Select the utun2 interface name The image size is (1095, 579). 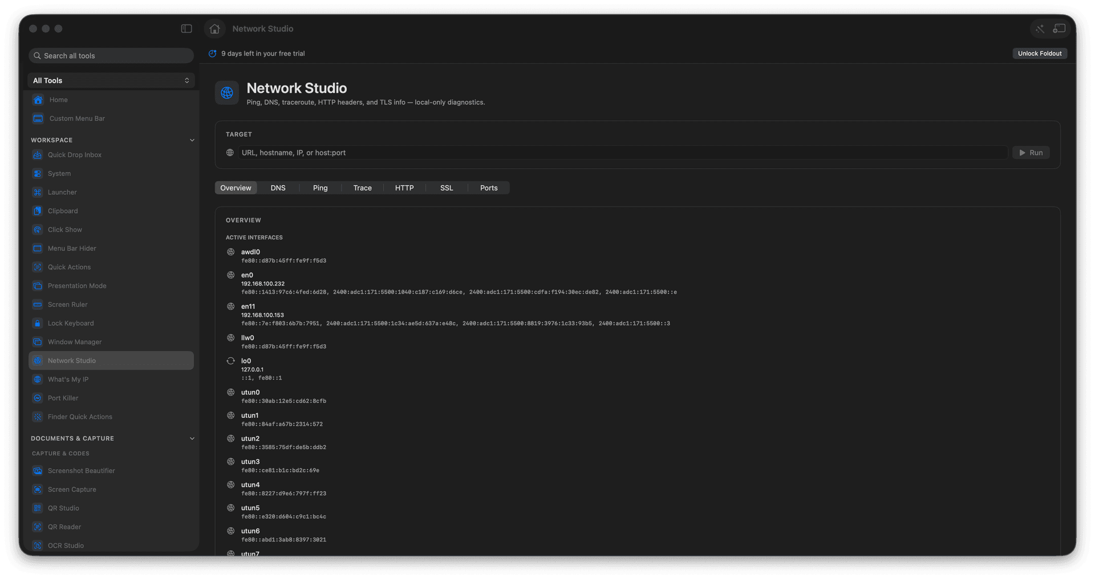tap(250, 439)
